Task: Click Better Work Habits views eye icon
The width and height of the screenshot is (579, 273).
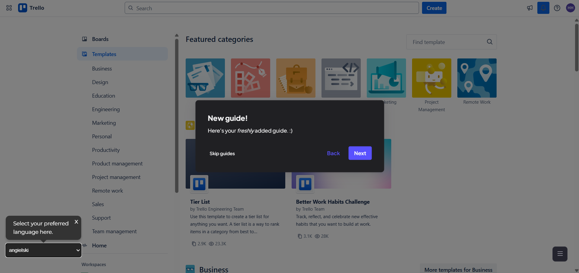Action: tap(317, 236)
